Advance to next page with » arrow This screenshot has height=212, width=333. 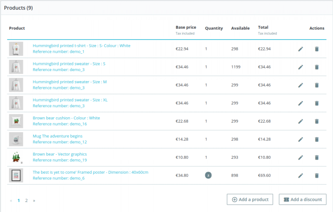tap(34, 200)
